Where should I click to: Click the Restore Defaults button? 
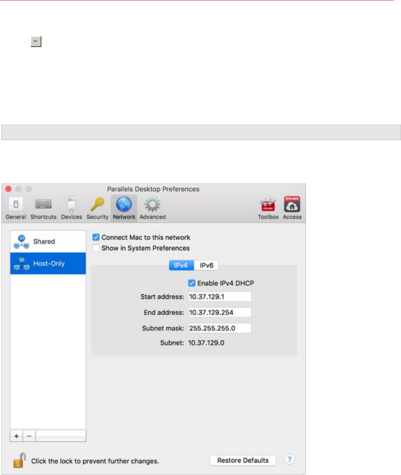[x=243, y=460]
